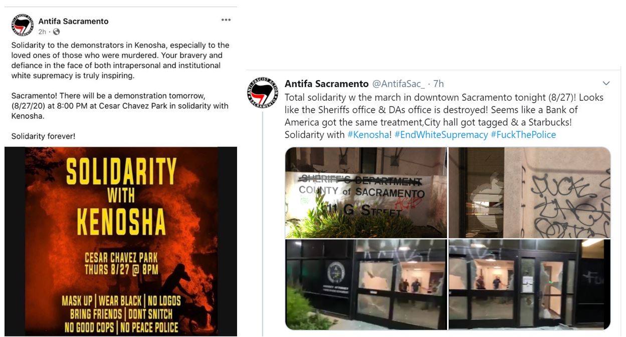The width and height of the screenshot is (626, 337).
Task: Click the 7h tweet timestamp
Action: 438,84
